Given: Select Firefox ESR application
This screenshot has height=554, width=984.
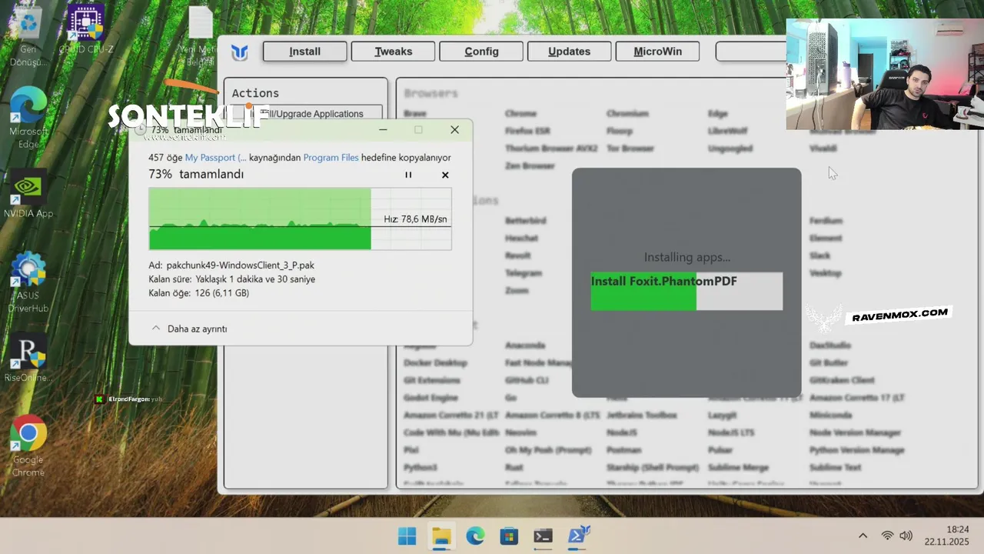Looking at the screenshot, I should (527, 132).
